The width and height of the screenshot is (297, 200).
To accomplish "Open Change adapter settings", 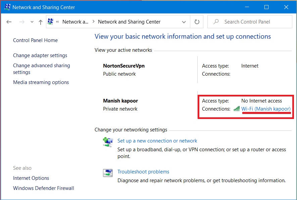I will (x=40, y=55).
